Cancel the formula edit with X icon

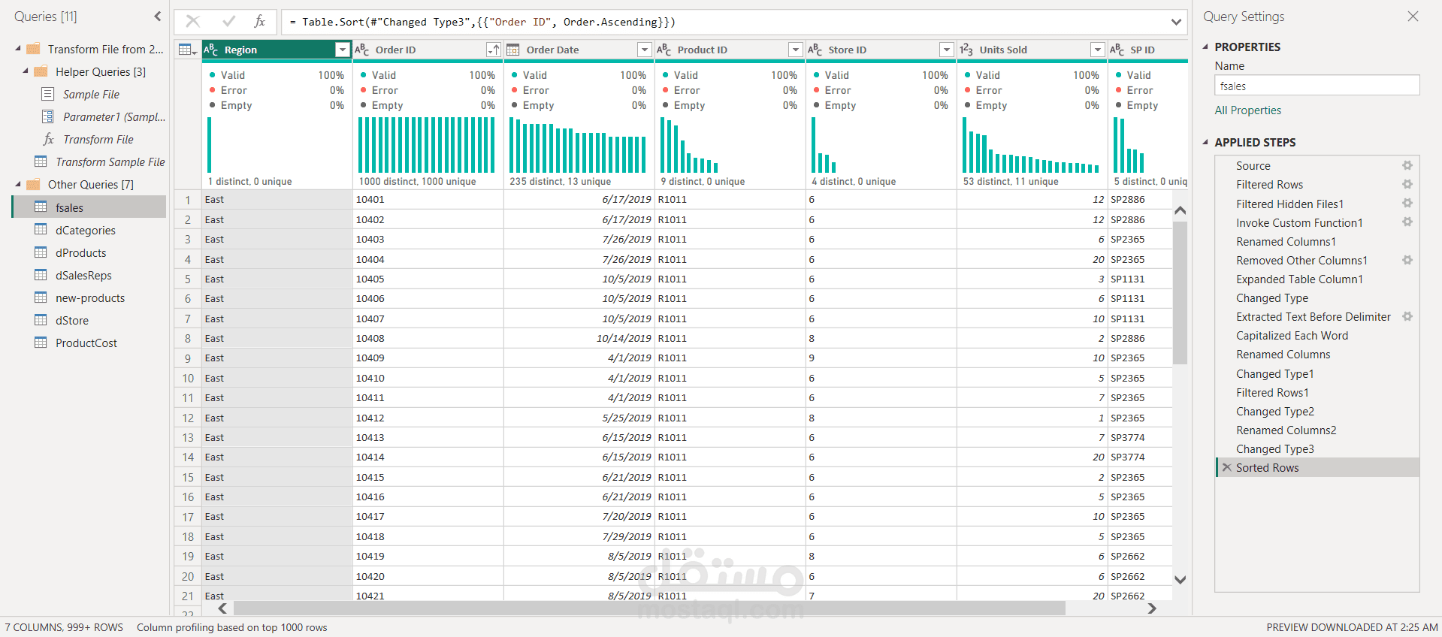coord(193,22)
